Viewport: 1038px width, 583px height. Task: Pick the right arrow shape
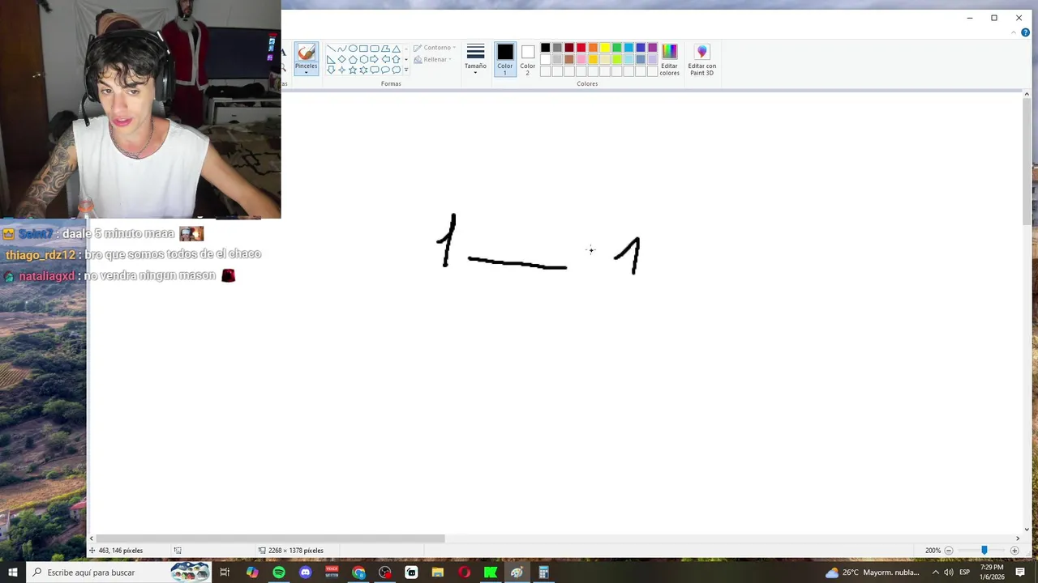(375, 59)
